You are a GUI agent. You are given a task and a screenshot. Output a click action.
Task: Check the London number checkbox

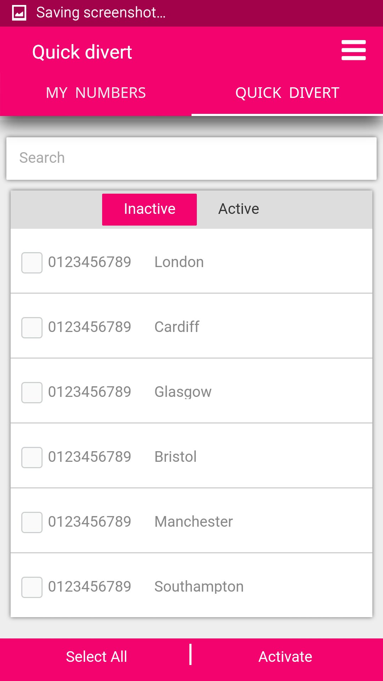[32, 263]
